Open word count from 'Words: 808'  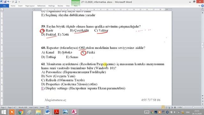pos(23,107)
